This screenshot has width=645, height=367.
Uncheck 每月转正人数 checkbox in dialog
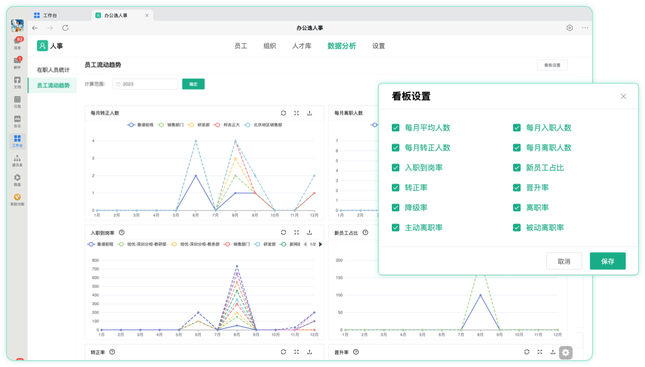[396, 148]
